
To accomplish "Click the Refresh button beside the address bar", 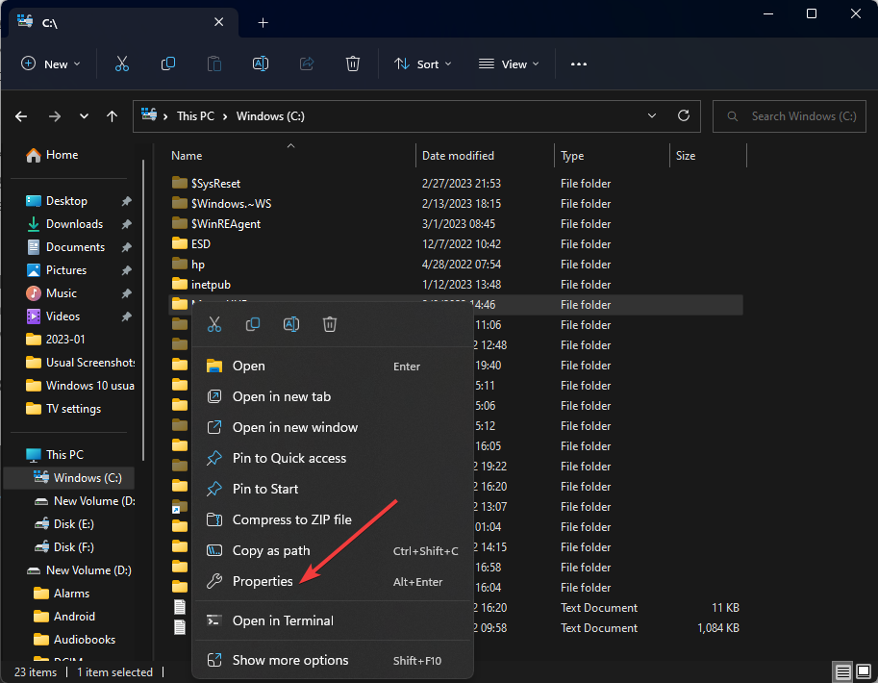I will coord(684,115).
